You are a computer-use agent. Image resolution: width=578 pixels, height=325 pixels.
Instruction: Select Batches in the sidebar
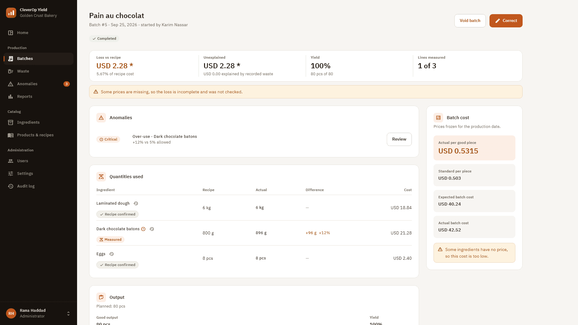point(39,59)
